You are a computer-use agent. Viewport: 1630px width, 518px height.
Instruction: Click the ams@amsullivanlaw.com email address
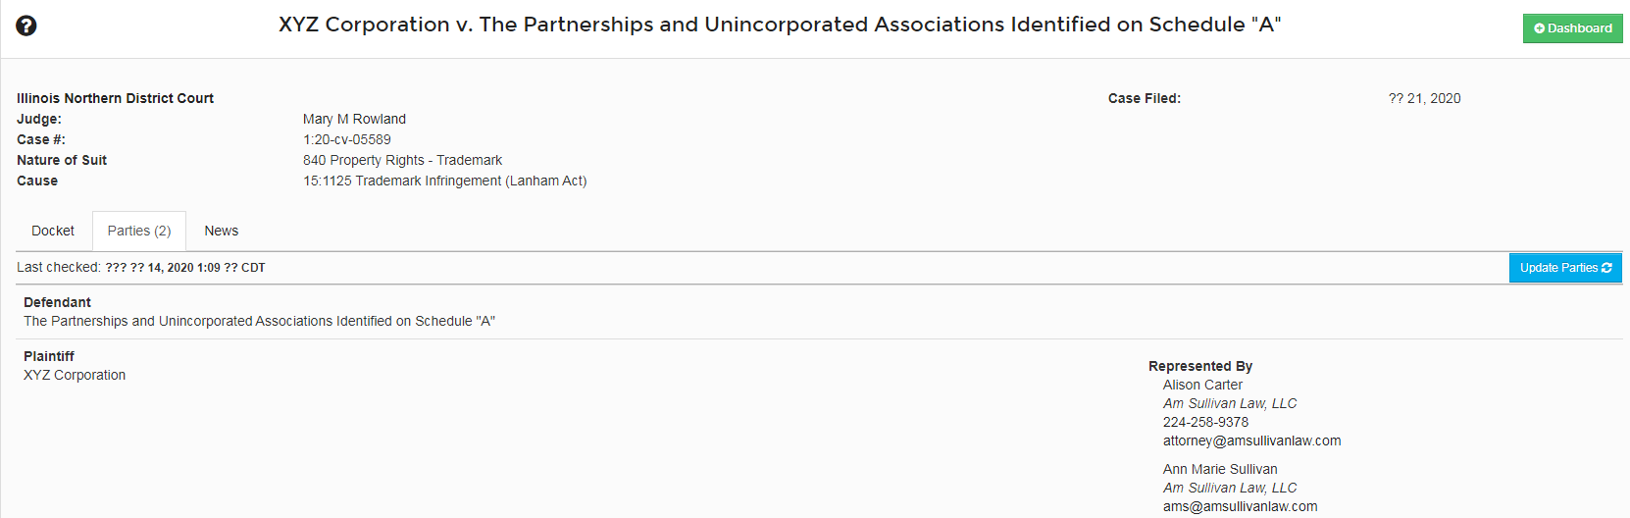pos(1240,506)
